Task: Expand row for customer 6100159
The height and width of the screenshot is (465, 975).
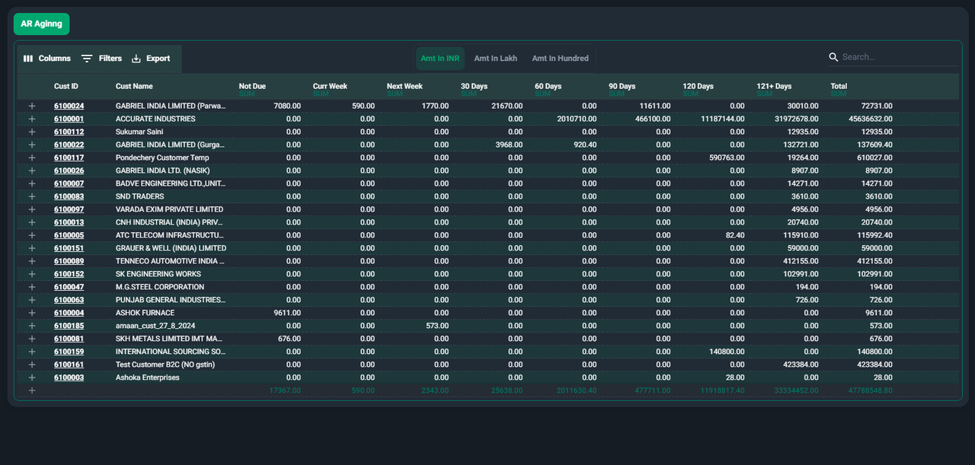Action: (32, 352)
